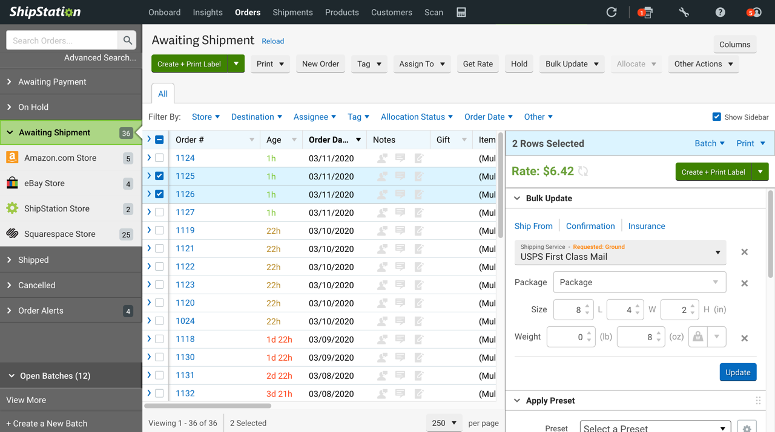Viewport: 775px width, 432px height.
Task: Open the preset settings gear icon
Action: 747,428
